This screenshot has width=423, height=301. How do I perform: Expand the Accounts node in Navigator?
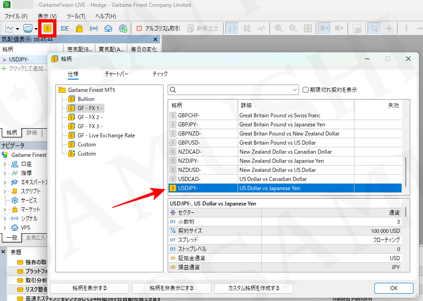5,164
